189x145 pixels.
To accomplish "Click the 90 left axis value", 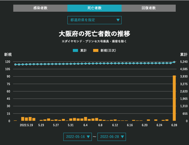I will (x=8, y=76).
